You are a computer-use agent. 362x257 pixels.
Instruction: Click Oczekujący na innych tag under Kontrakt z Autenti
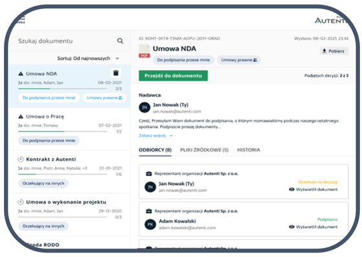(43, 183)
